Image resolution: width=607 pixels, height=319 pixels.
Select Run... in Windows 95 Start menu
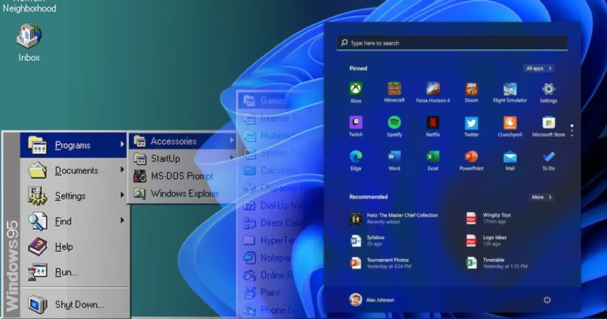[74, 272]
